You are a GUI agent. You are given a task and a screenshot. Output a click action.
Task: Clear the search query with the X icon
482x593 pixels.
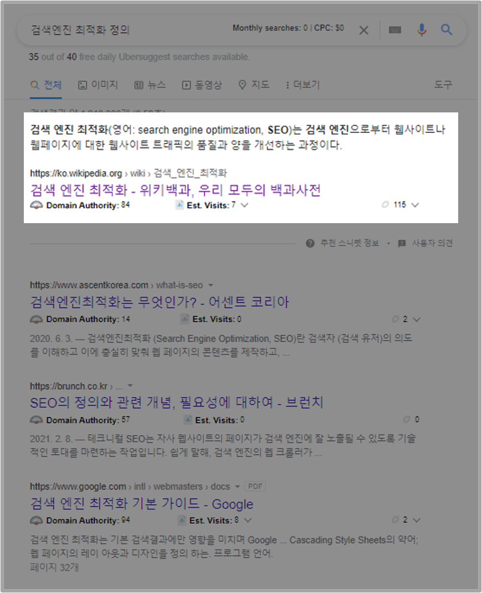click(364, 30)
